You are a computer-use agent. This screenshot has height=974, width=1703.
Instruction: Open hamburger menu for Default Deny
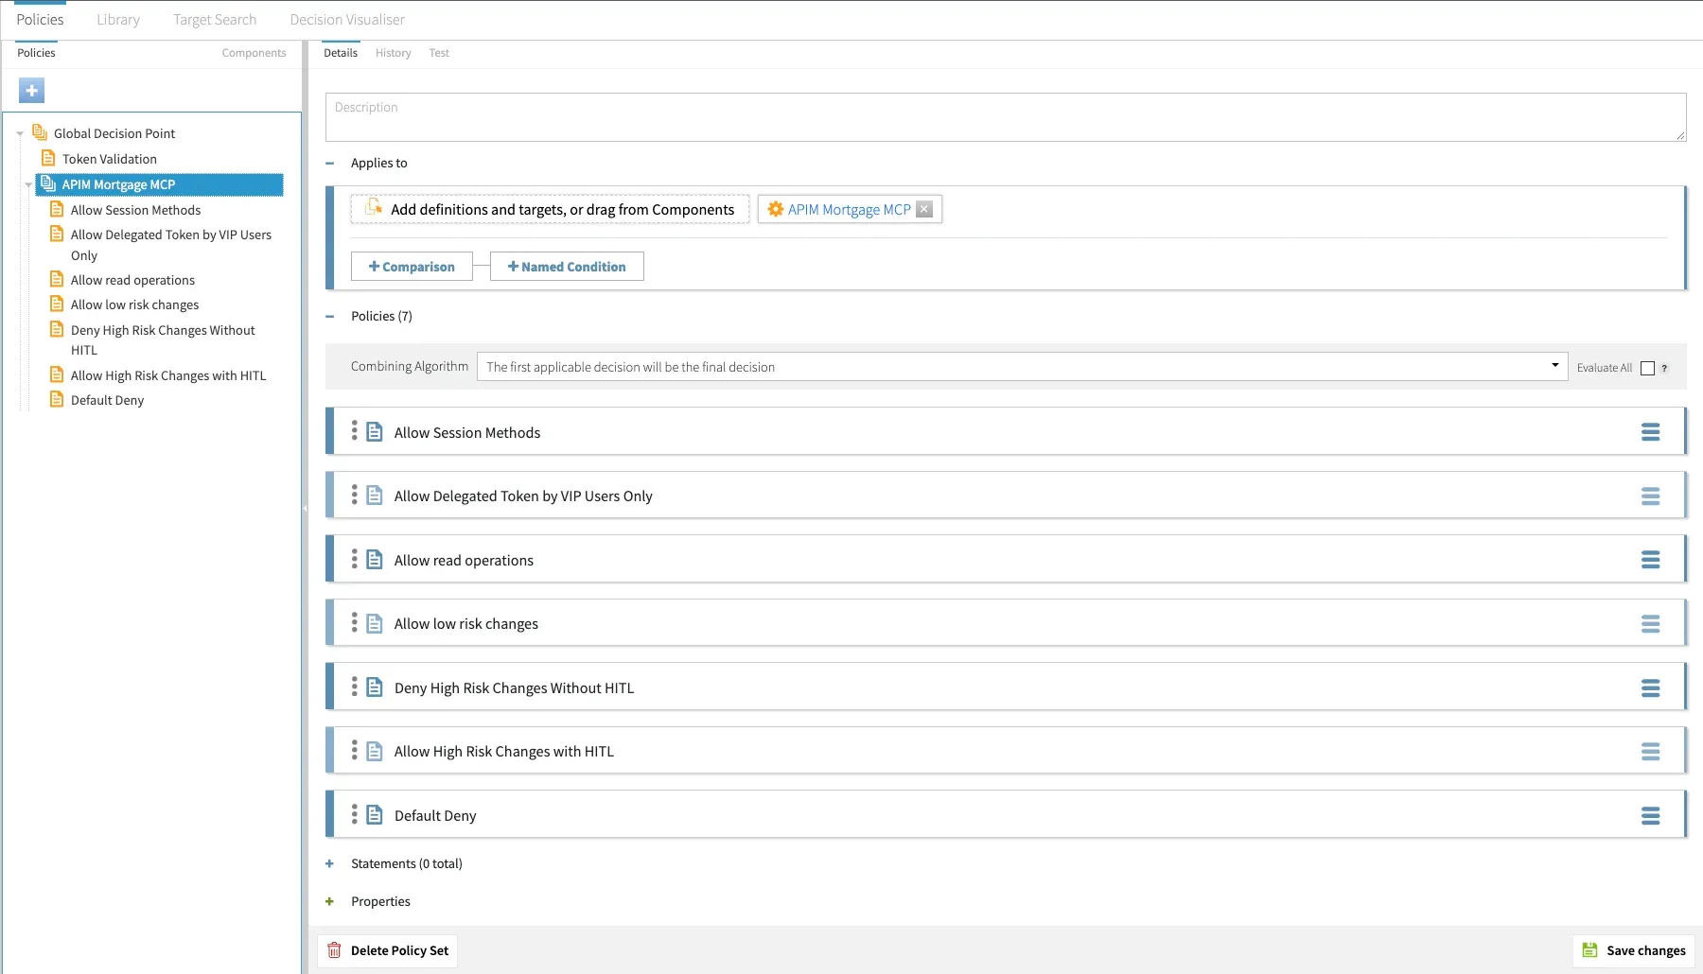pos(1650,816)
